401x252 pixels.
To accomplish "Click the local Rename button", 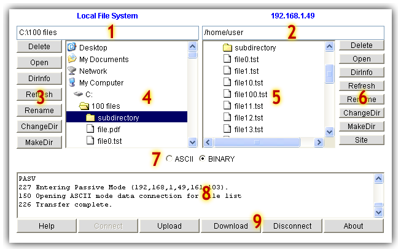I will [x=39, y=110].
